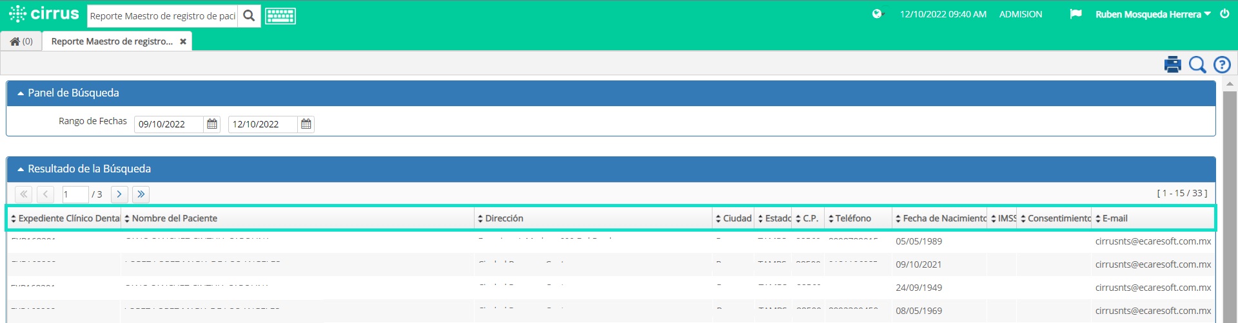Click the flag icon in the header
The width and height of the screenshot is (1238, 323).
point(1076,14)
